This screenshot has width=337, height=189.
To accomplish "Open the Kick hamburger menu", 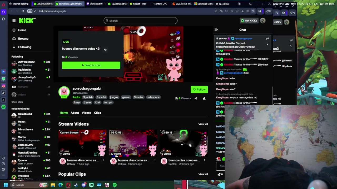I will [14, 20].
